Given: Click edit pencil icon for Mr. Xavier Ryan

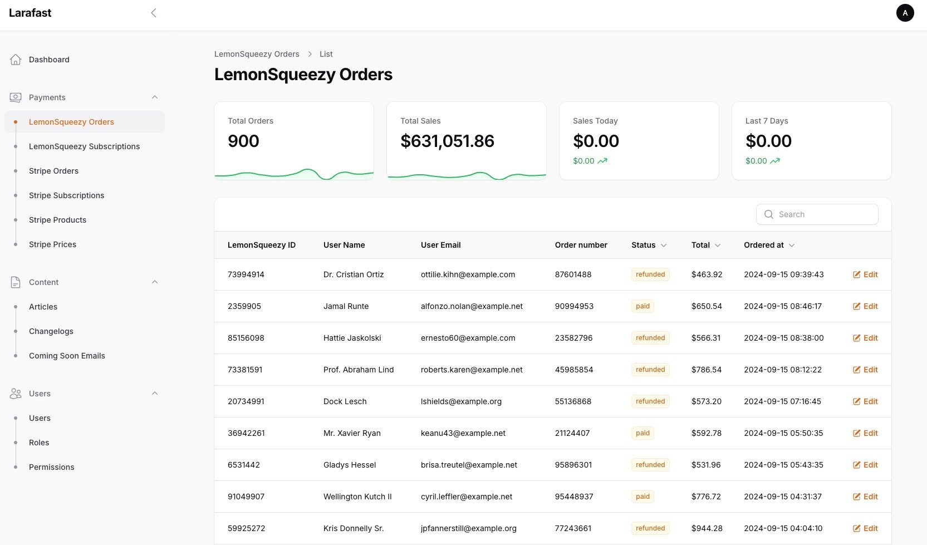Looking at the screenshot, I should (x=857, y=433).
